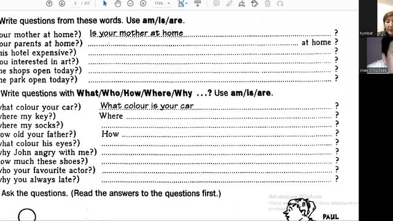Click the 'Where' answer line start

[x=111, y=116]
